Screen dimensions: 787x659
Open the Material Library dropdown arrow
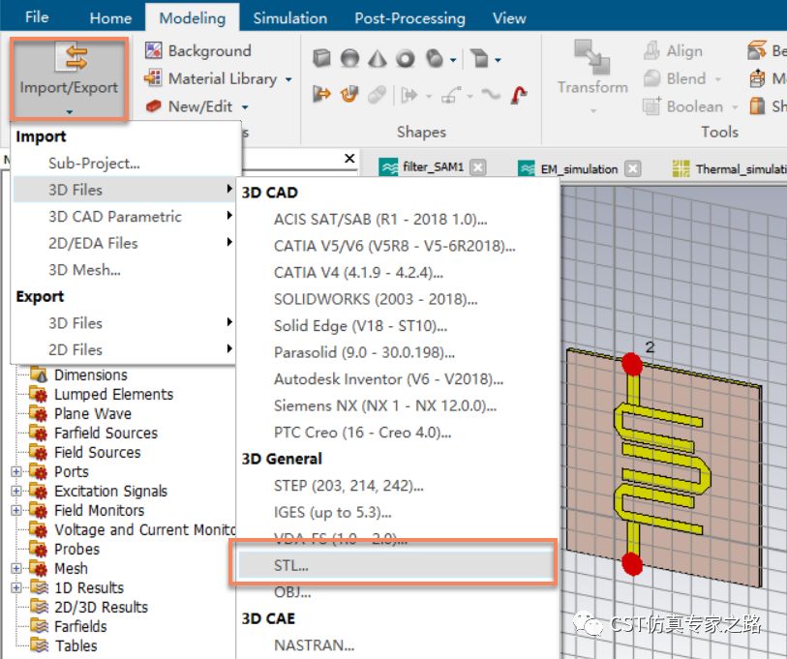[x=288, y=79]
